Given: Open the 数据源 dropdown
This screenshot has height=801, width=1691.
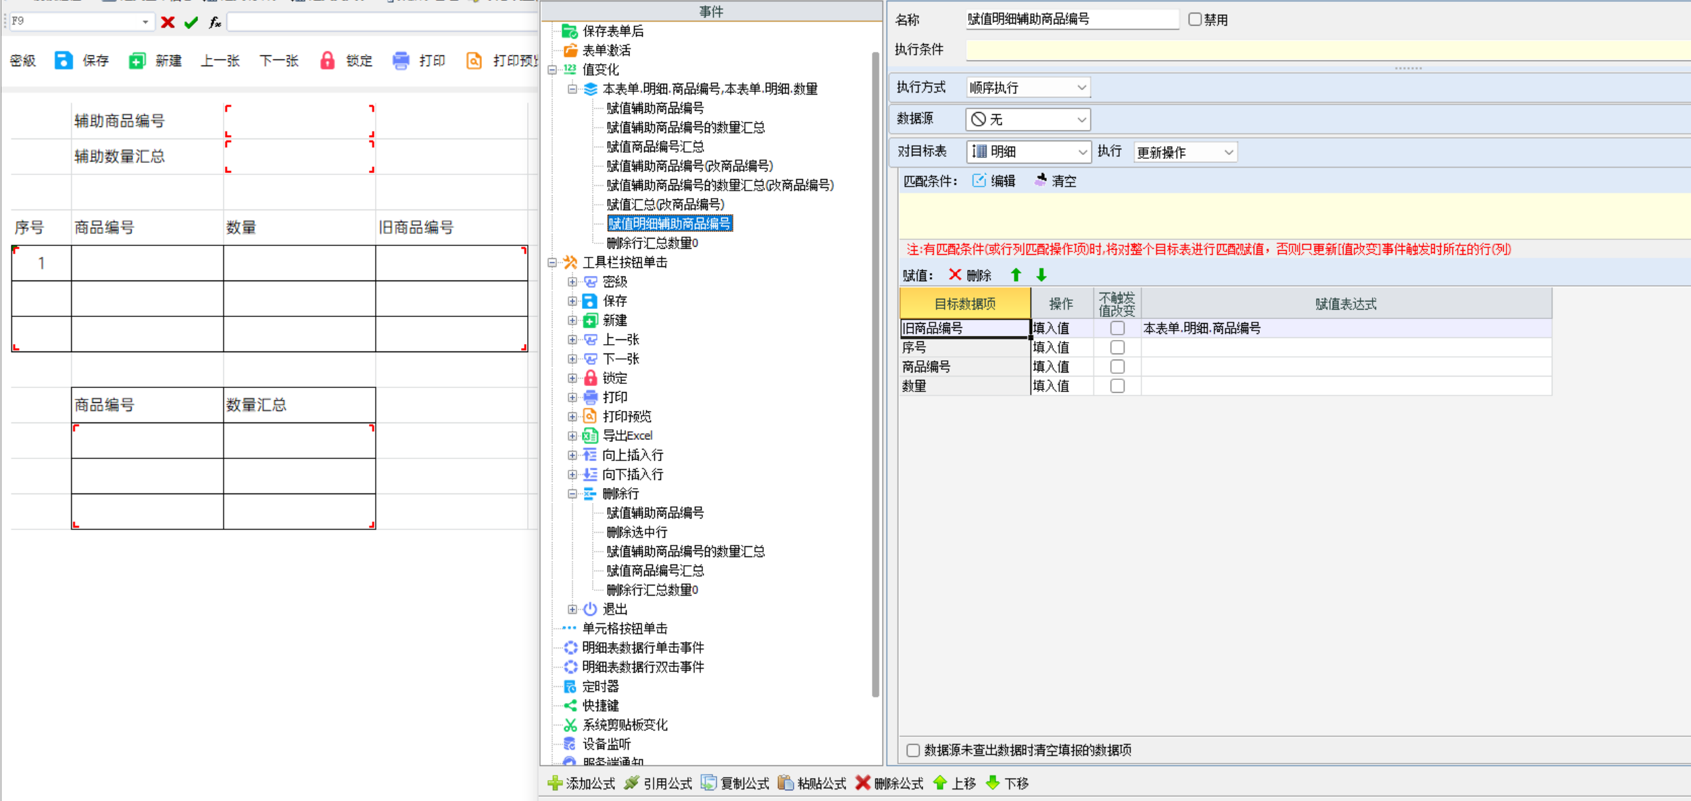Looking at the screenshot, I should [1081, 120].
